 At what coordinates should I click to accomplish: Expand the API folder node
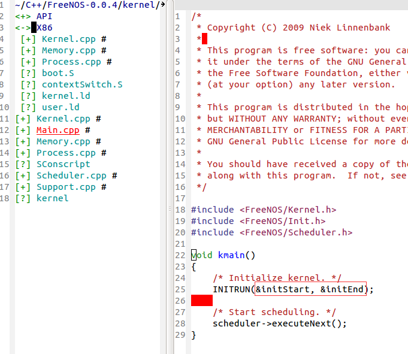pos(23,16)
